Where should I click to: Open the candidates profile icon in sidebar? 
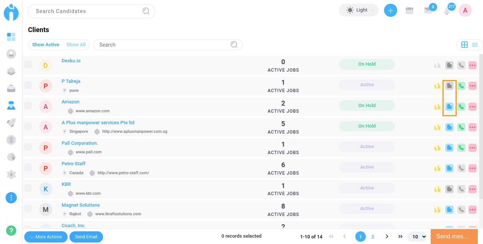coord(11,54)
